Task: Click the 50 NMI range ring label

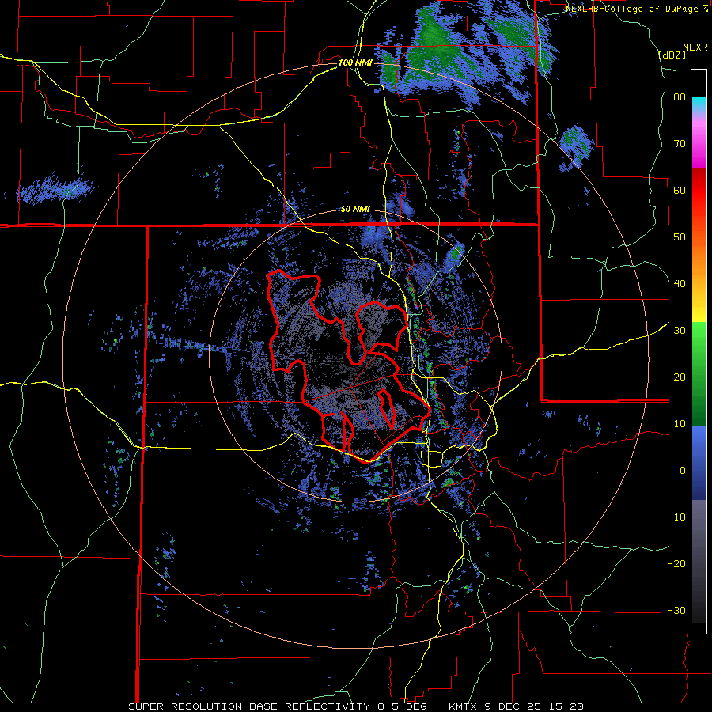Action: coord(355,209)
